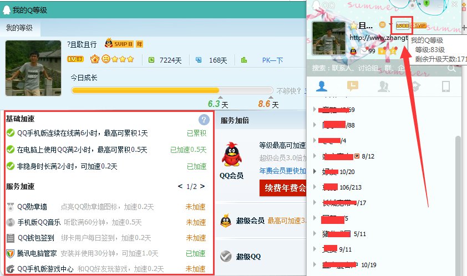Viewport: 467px width, 276px height.
Task: Click the LV83 badge in QQ panel
Action: point(402,25)
